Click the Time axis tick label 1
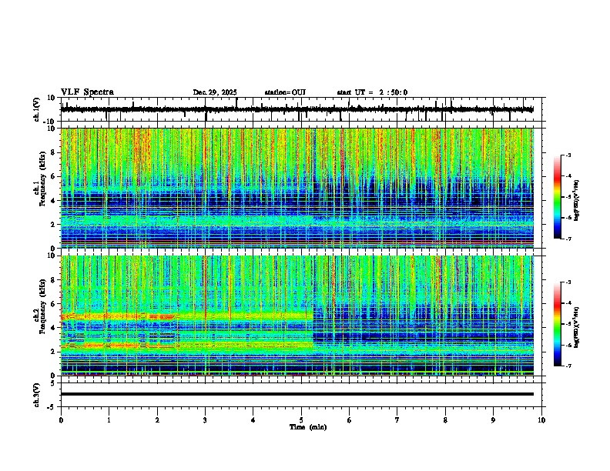Viewport: 610px width, 471px height. [x=109, y=420]
